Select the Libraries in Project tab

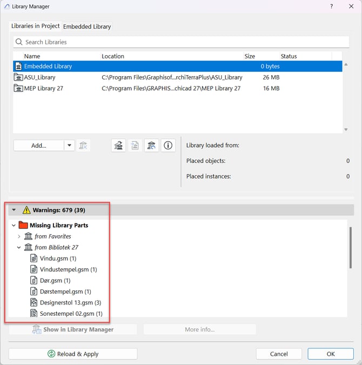(36, 26)
